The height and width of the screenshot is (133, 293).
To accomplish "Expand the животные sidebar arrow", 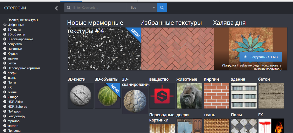I will tap(5, 49).
